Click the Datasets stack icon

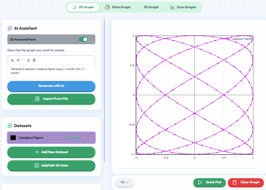pyautogui.click(x=10, y=126)
